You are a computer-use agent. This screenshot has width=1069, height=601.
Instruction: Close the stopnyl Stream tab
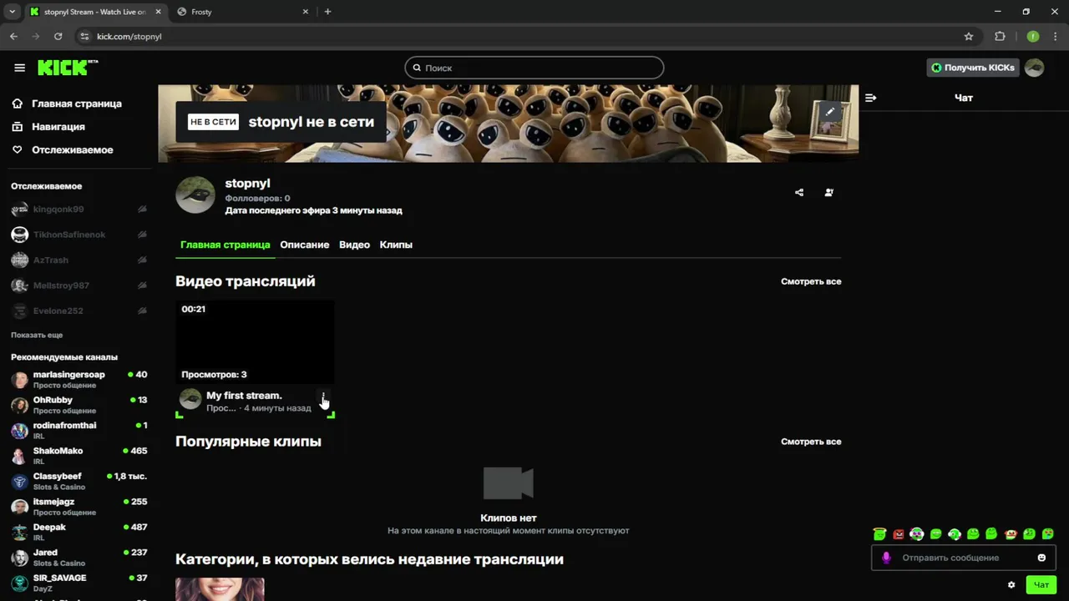(x=159, y=12)
